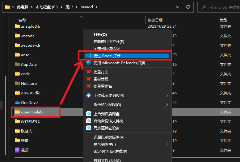Click the search magnifier icon
The image size is (240, 162).
(204, 7)
